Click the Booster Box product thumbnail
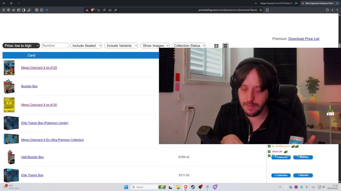The height and width of the screenshot is (191, 341). [x=9, y=86]
